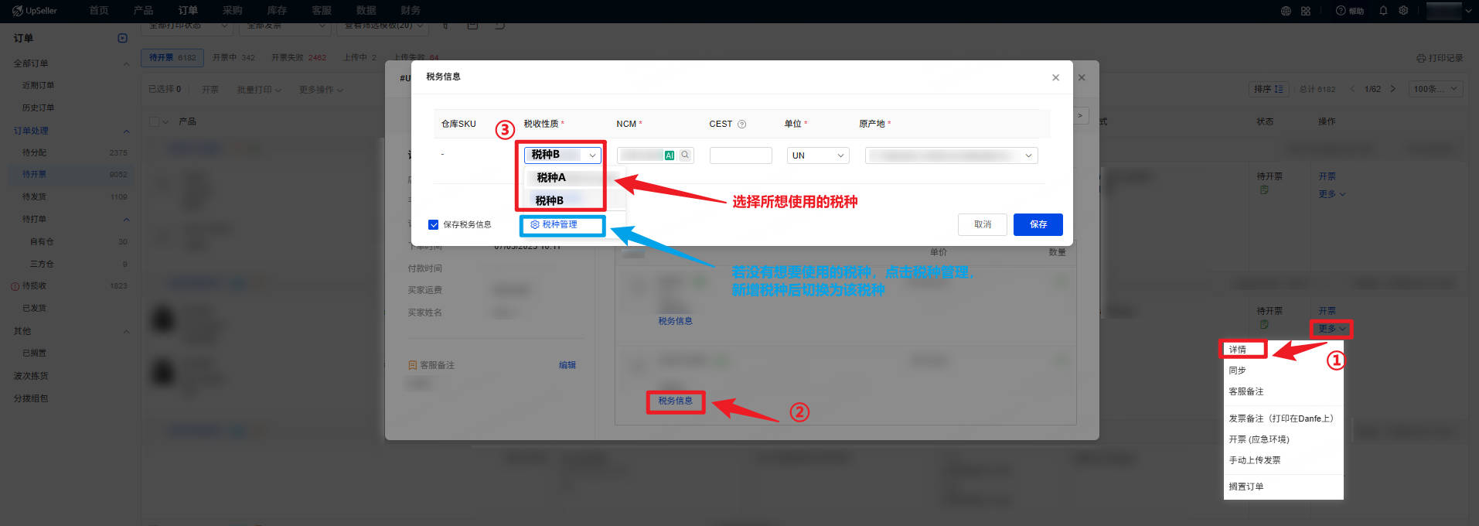This screenshot has width=1479, height=526.
Task: Select 发票备注 (打印在Danfe上) menu item
Action: pyautogui.click(x=1283, y=418)
